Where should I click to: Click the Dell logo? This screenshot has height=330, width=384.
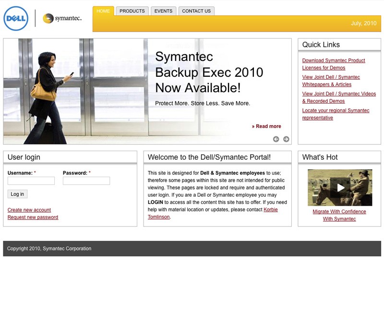16,19
